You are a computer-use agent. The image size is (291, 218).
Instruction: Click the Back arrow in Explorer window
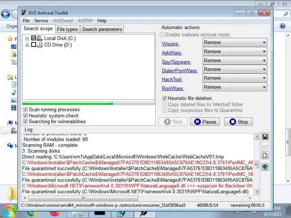pos(5,14)
